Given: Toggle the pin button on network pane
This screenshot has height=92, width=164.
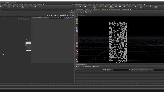Looking at the screenshot, I should (71, 13).
